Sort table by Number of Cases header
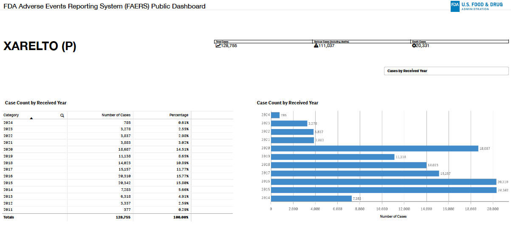This screenshot has width=511, height=238. pyautogui.click(x=116, y=115)
